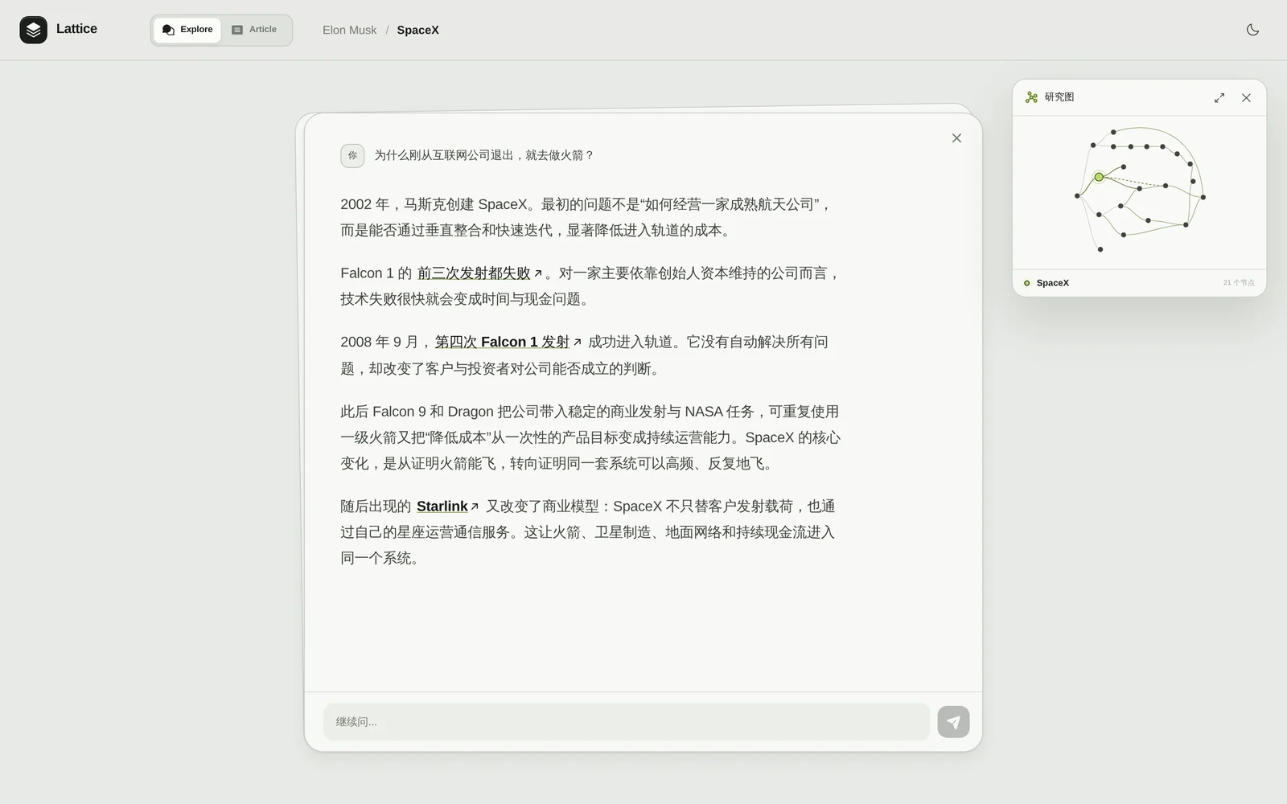Select the highlighted green node in graph

coord(1099,177)
